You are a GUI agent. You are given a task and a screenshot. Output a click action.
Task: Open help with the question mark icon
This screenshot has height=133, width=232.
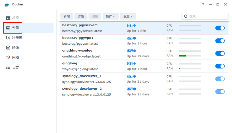(203, 5)
